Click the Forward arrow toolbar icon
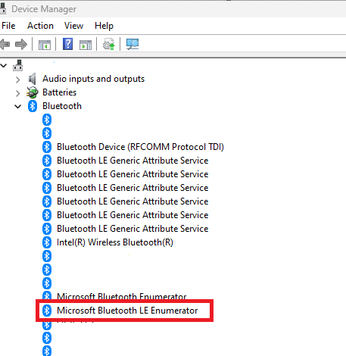 21,45
